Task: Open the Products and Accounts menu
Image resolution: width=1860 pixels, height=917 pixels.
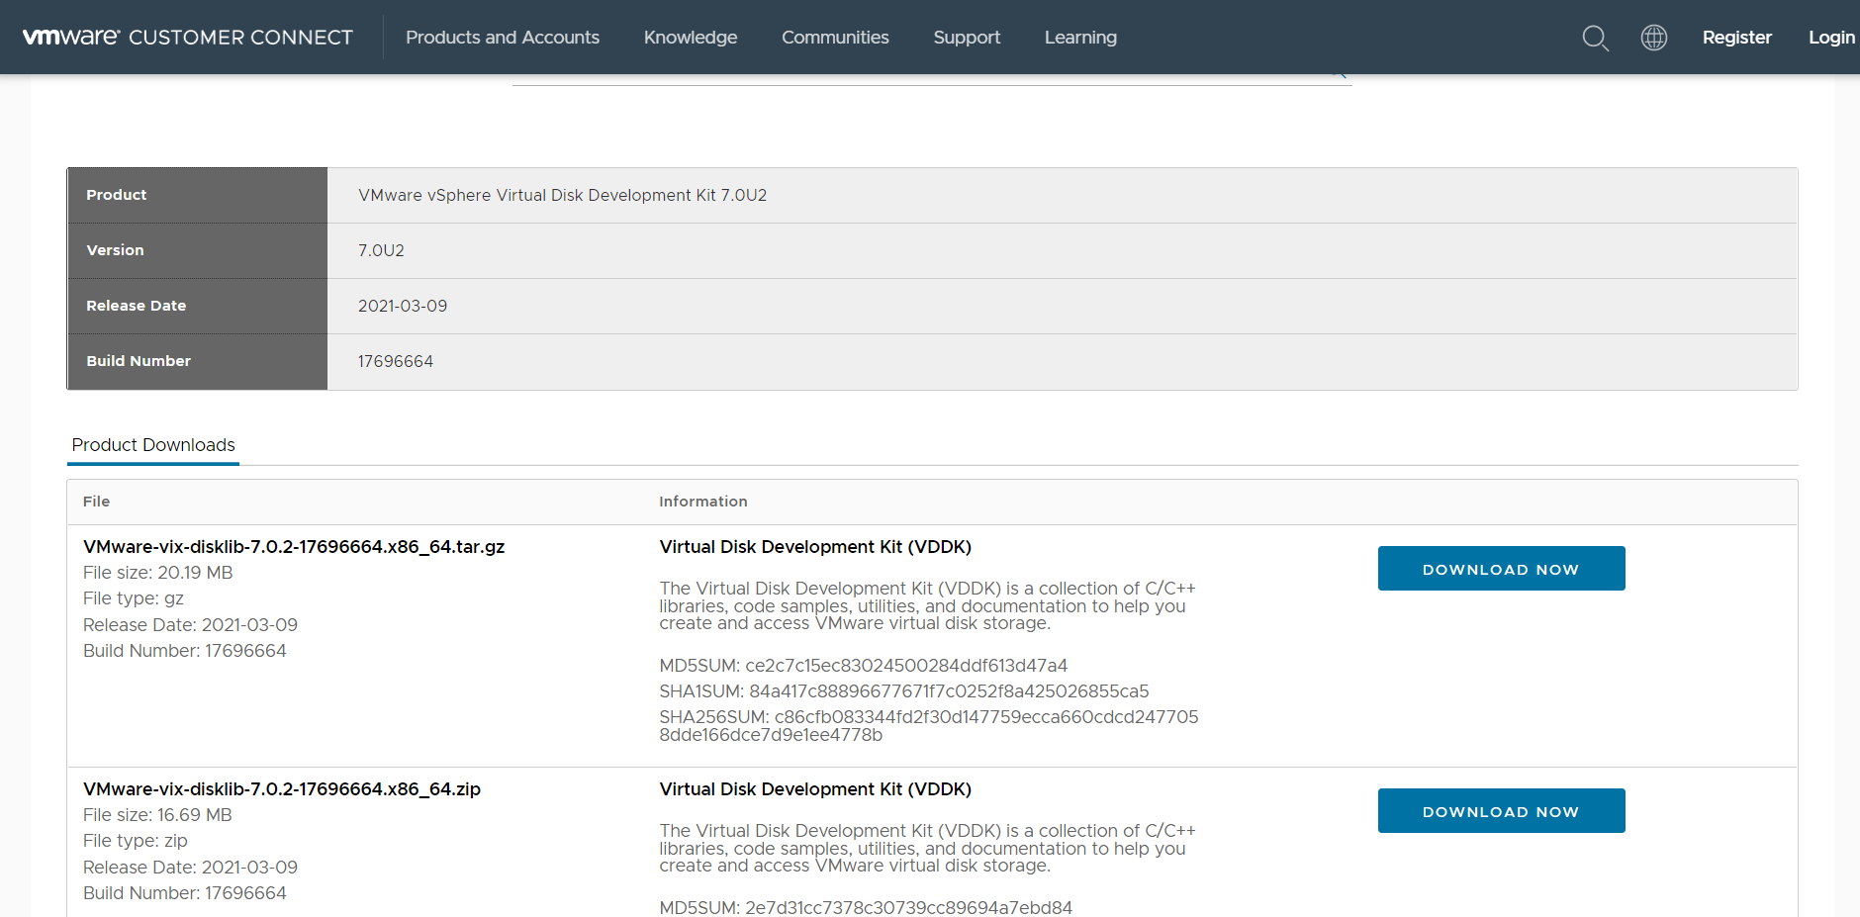Action: [502, 38]
